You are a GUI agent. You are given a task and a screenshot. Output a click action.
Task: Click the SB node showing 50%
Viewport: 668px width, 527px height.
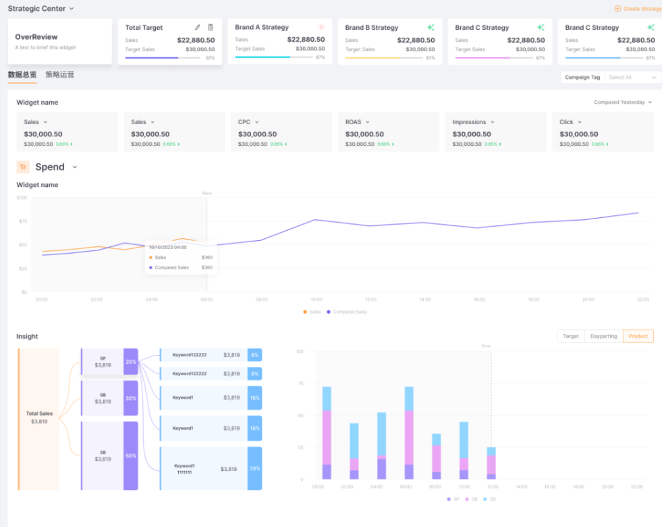(x=109, y=456)
